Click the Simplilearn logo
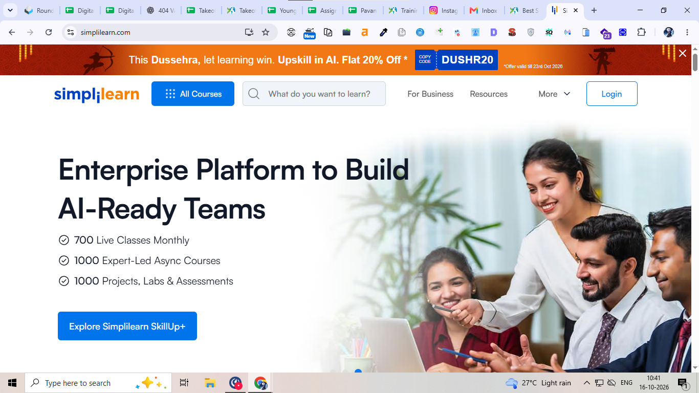 96,94
